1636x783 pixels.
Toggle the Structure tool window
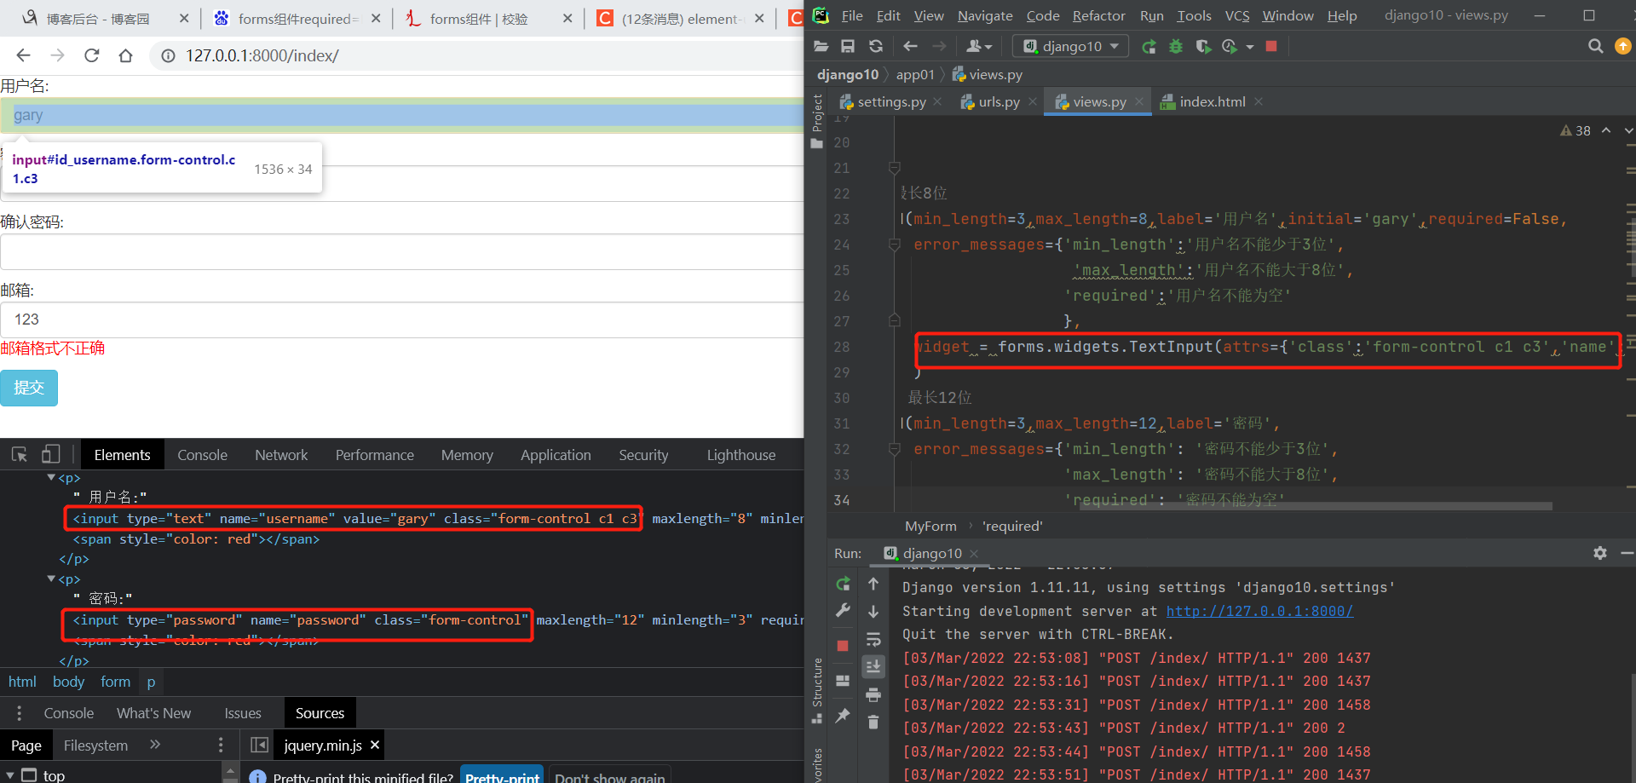(x=817, y=689)
